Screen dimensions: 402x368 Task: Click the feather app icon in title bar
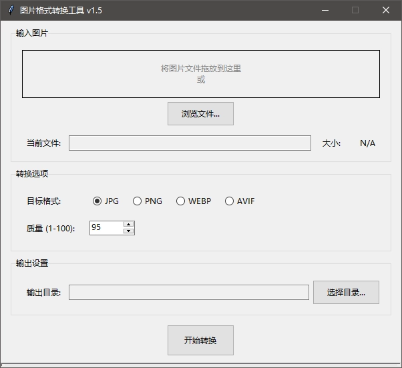(10, 10)
